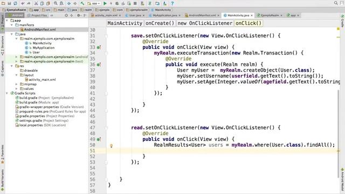Click the Undo arrow icon
345x194 pixels.
click(23, 3)
